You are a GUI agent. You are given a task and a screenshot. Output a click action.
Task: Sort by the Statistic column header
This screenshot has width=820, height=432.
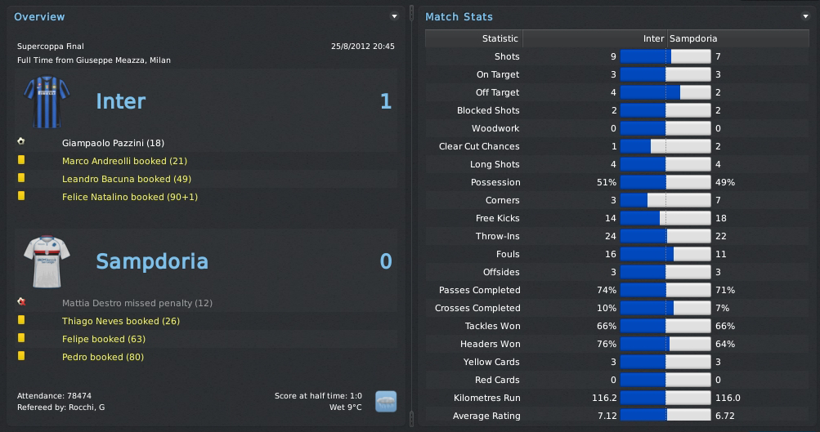(500, 38)
